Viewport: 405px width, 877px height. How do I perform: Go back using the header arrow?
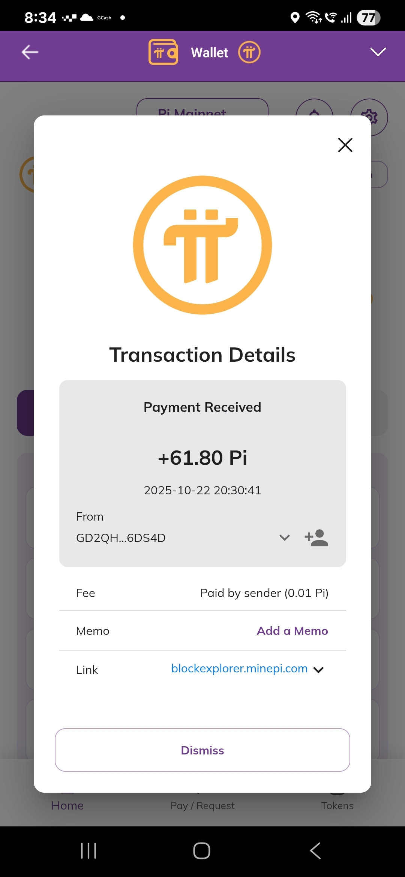30,52
